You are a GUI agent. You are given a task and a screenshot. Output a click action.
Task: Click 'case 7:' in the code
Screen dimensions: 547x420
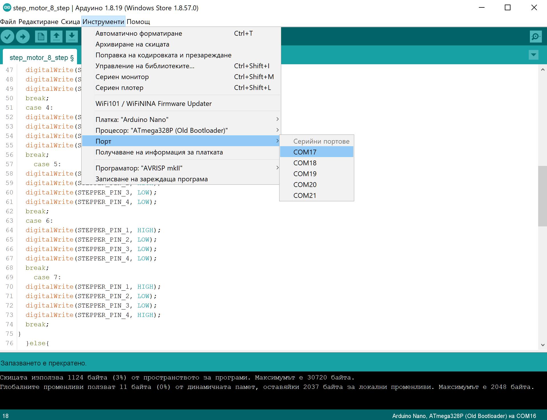(47, 277)
